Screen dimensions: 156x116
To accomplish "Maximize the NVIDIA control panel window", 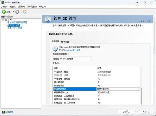I will pos(145,3).
